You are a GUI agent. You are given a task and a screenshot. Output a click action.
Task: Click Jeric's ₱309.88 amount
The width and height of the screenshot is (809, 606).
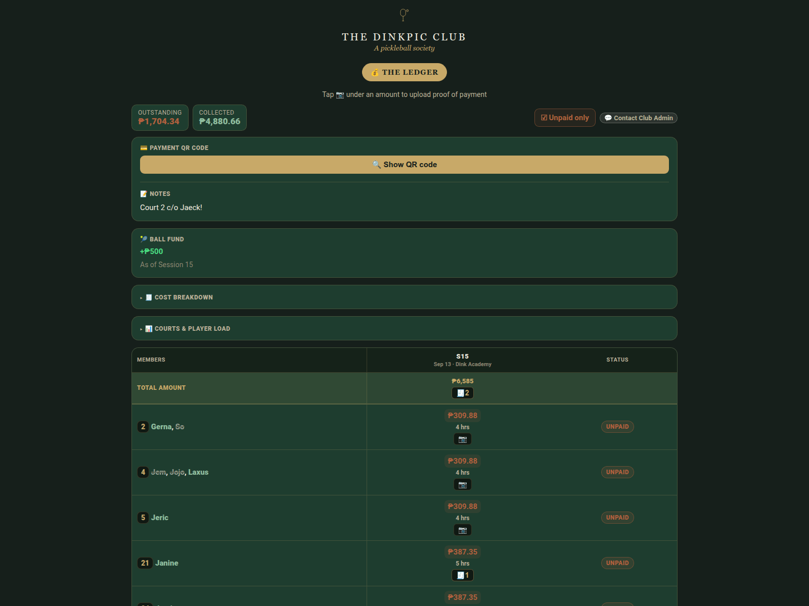463,507
